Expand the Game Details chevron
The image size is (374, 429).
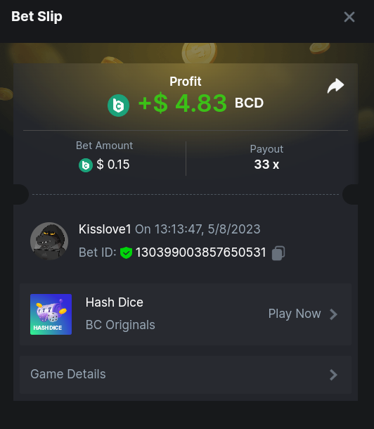(x=333, y=375)
